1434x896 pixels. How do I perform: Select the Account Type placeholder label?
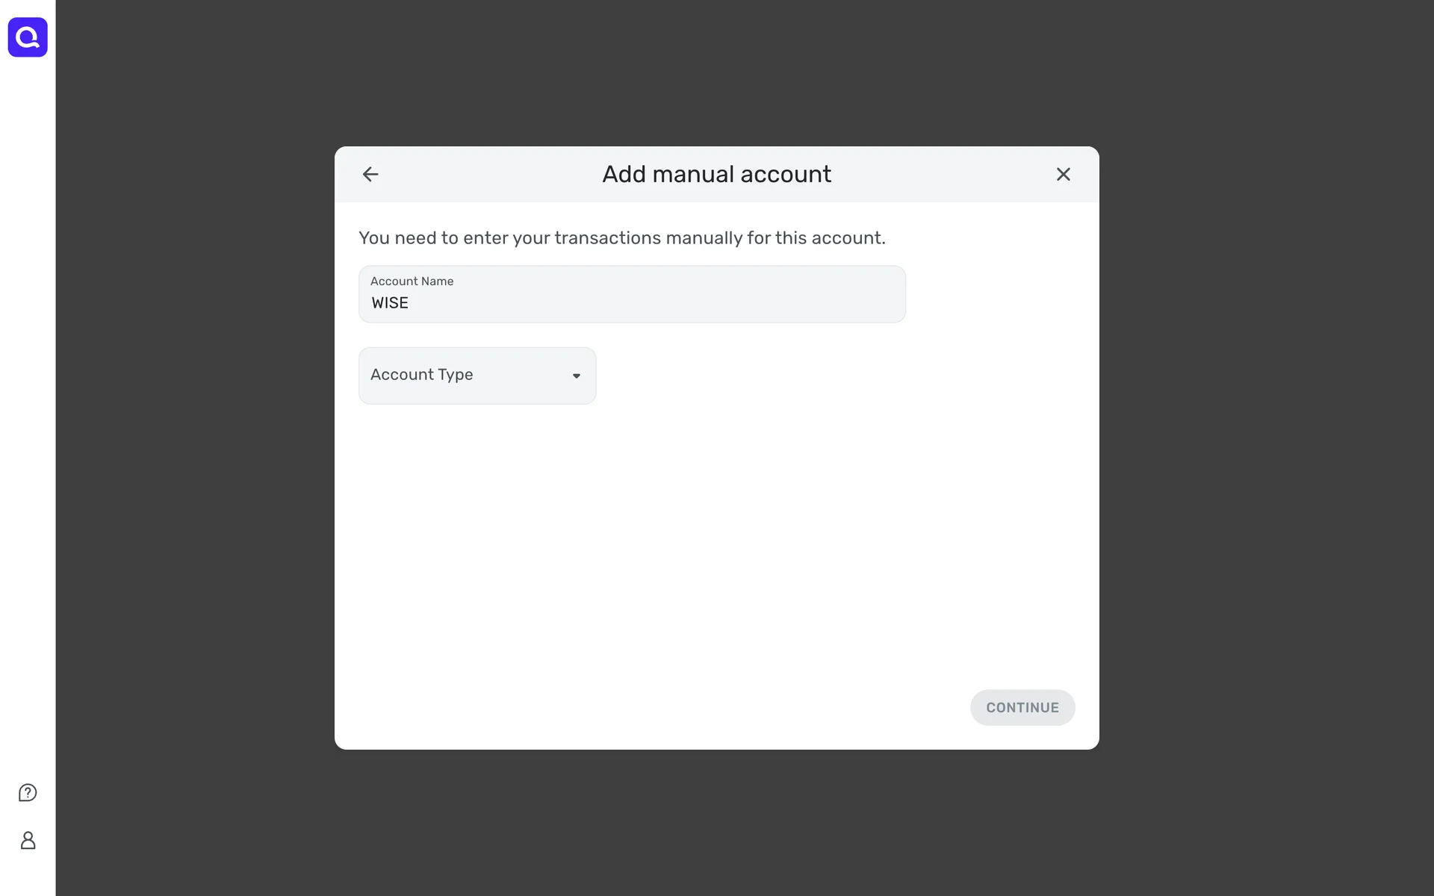coord(421,375)
